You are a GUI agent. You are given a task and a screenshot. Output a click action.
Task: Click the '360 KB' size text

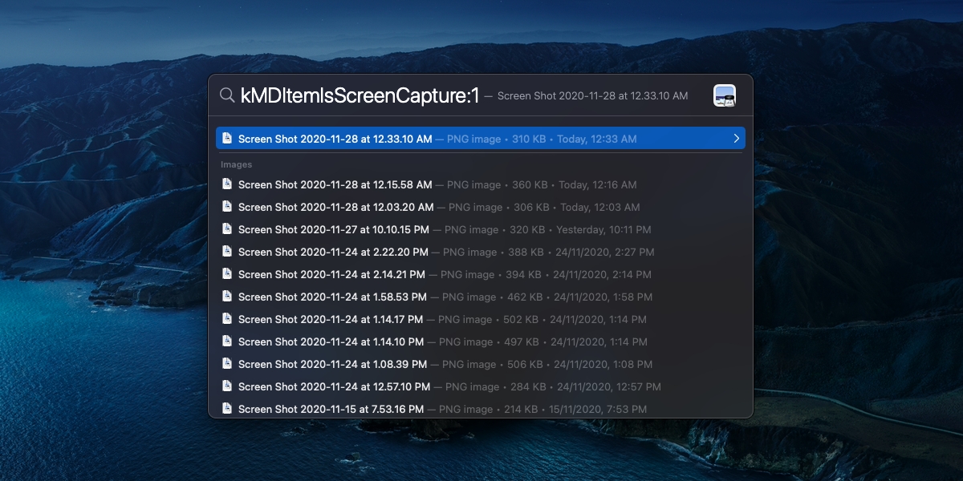pos(529,184)
